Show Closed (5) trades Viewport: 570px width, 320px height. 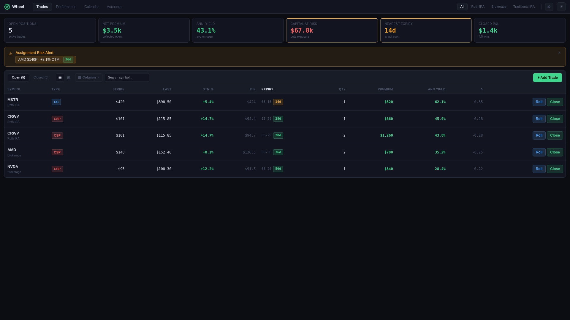[41, 78]
